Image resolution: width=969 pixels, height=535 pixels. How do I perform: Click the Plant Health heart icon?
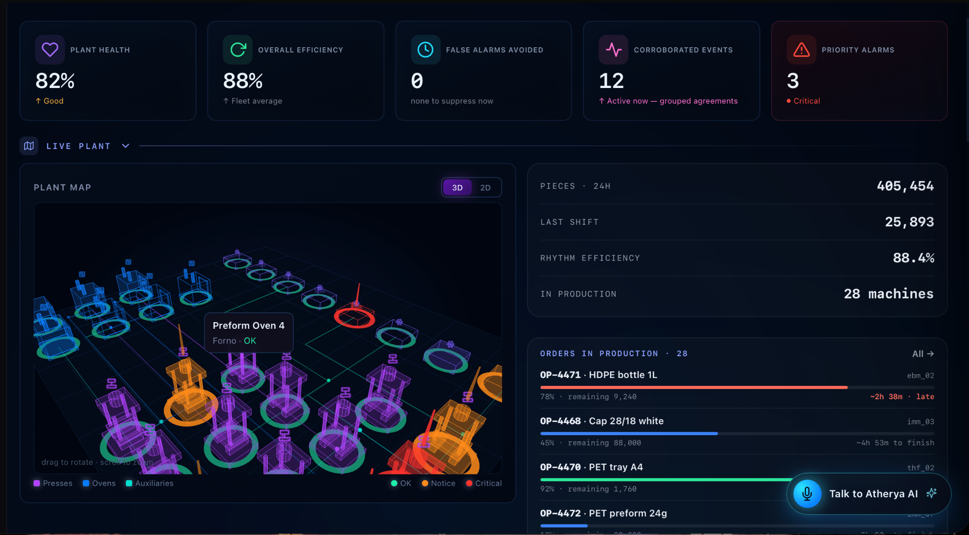point(50,50)
